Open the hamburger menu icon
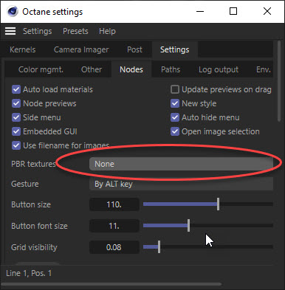 coord(10,31)
